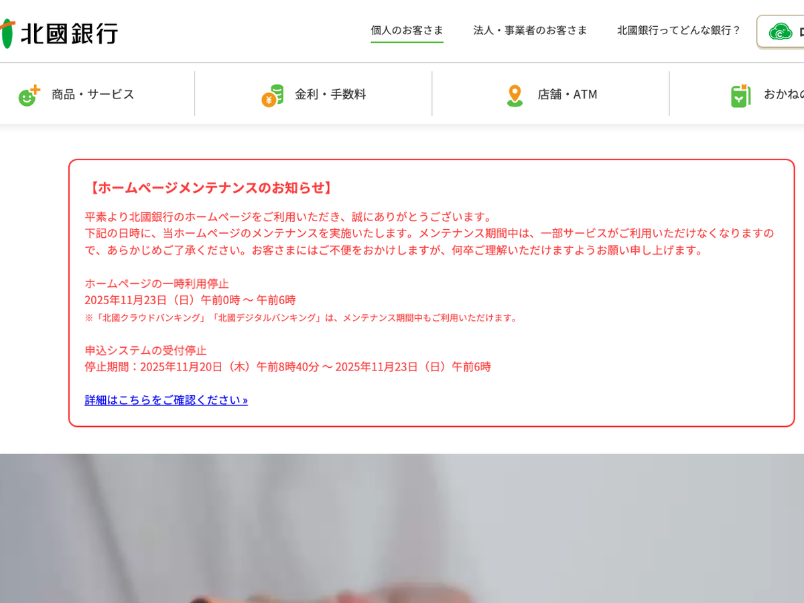Open 北國銀行ってどんな銀行？ page
804x603 pixels.
click(679, 30)
